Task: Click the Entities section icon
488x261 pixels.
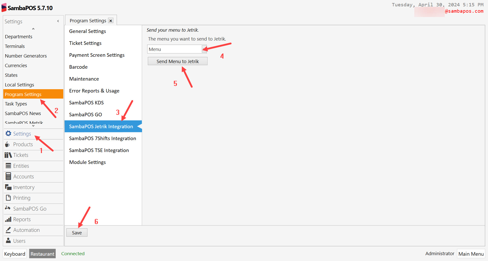Action: coord(8,166)
